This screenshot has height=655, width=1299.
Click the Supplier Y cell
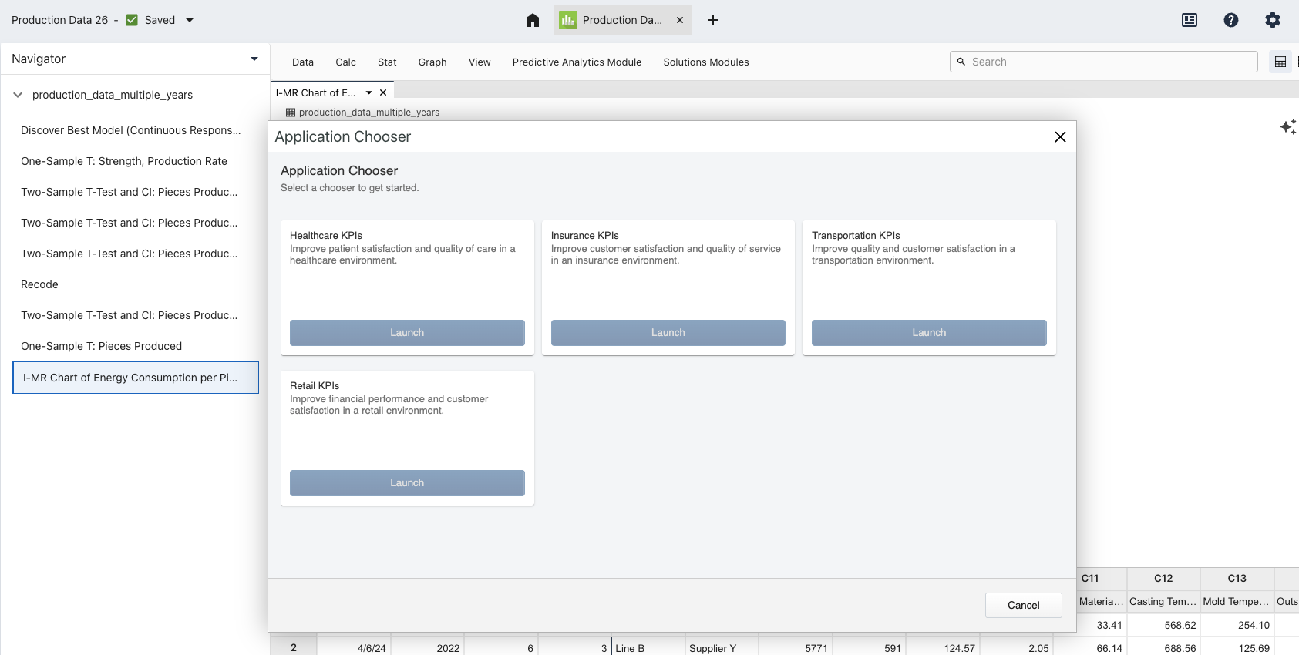click(x=722, y=647)
